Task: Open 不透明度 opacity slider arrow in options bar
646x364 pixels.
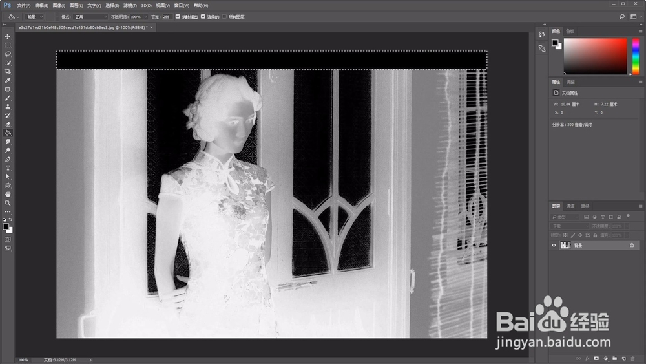Action: click(x=145, y=17)
